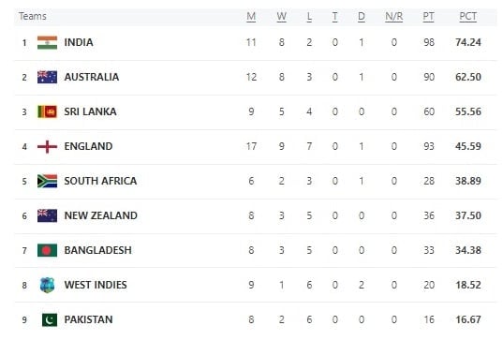This screenshot has width=503, height=355.
Task: Sort by the PT column header
Action: [x=428, y=16]
